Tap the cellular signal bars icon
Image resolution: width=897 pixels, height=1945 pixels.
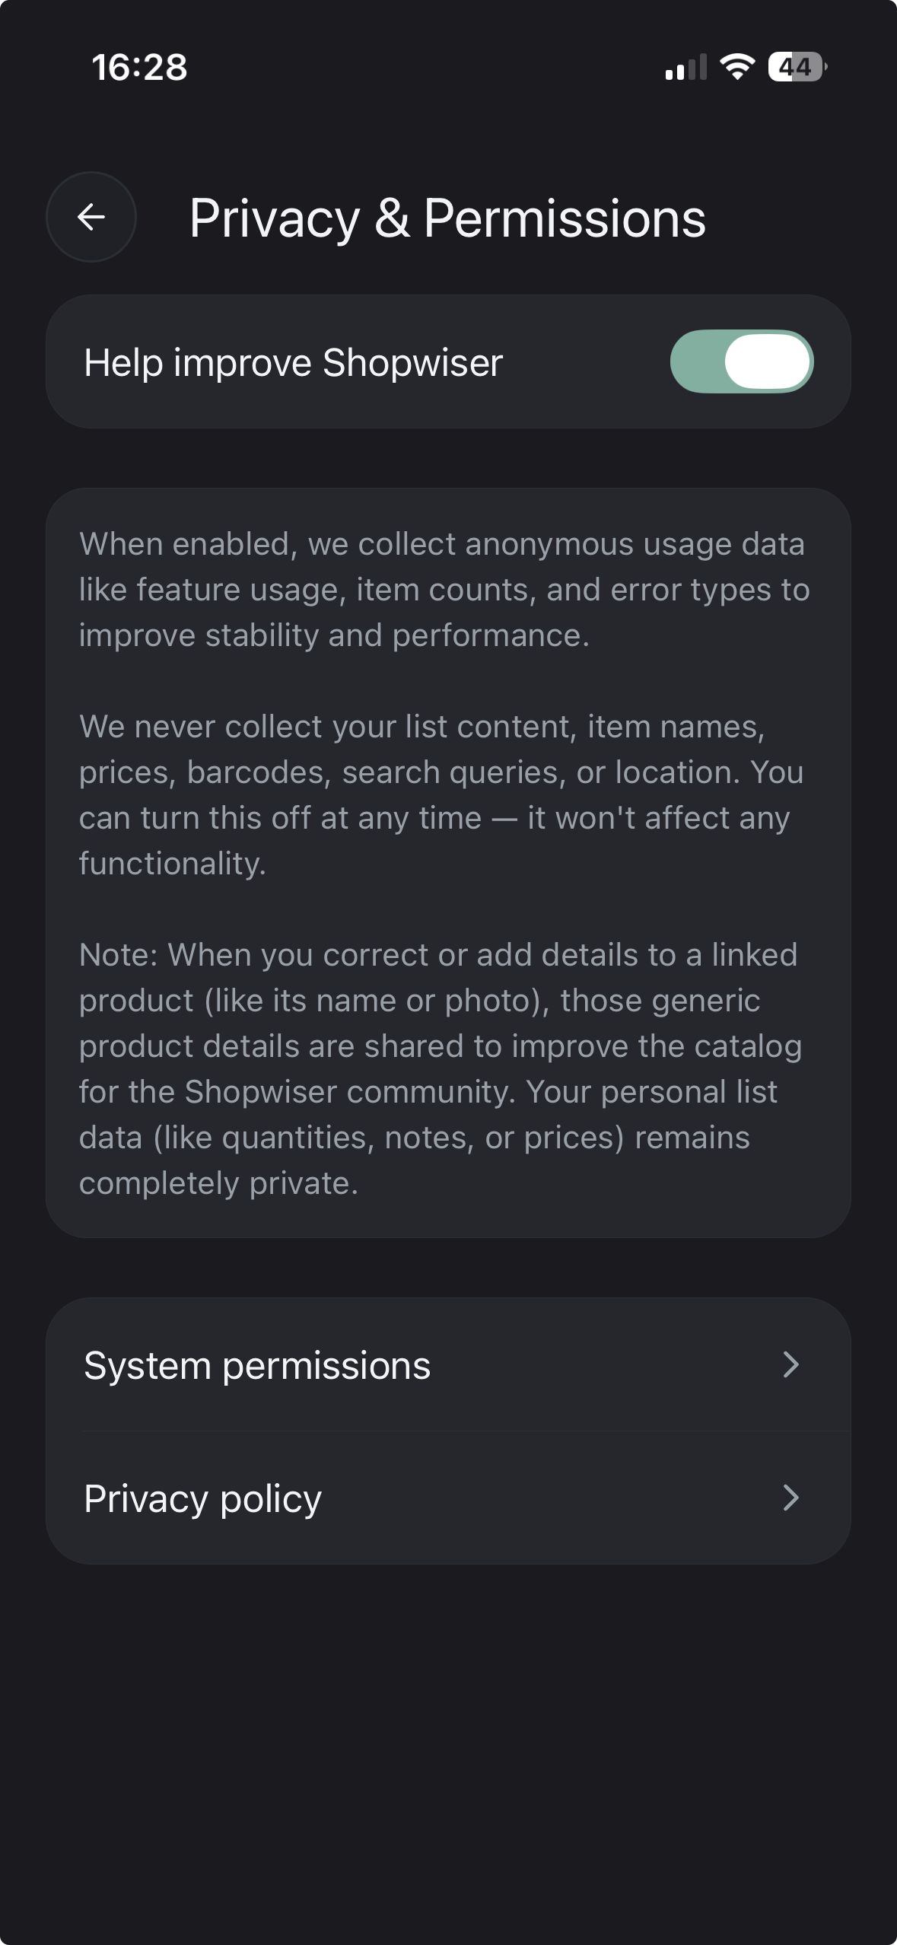(683, 68)
